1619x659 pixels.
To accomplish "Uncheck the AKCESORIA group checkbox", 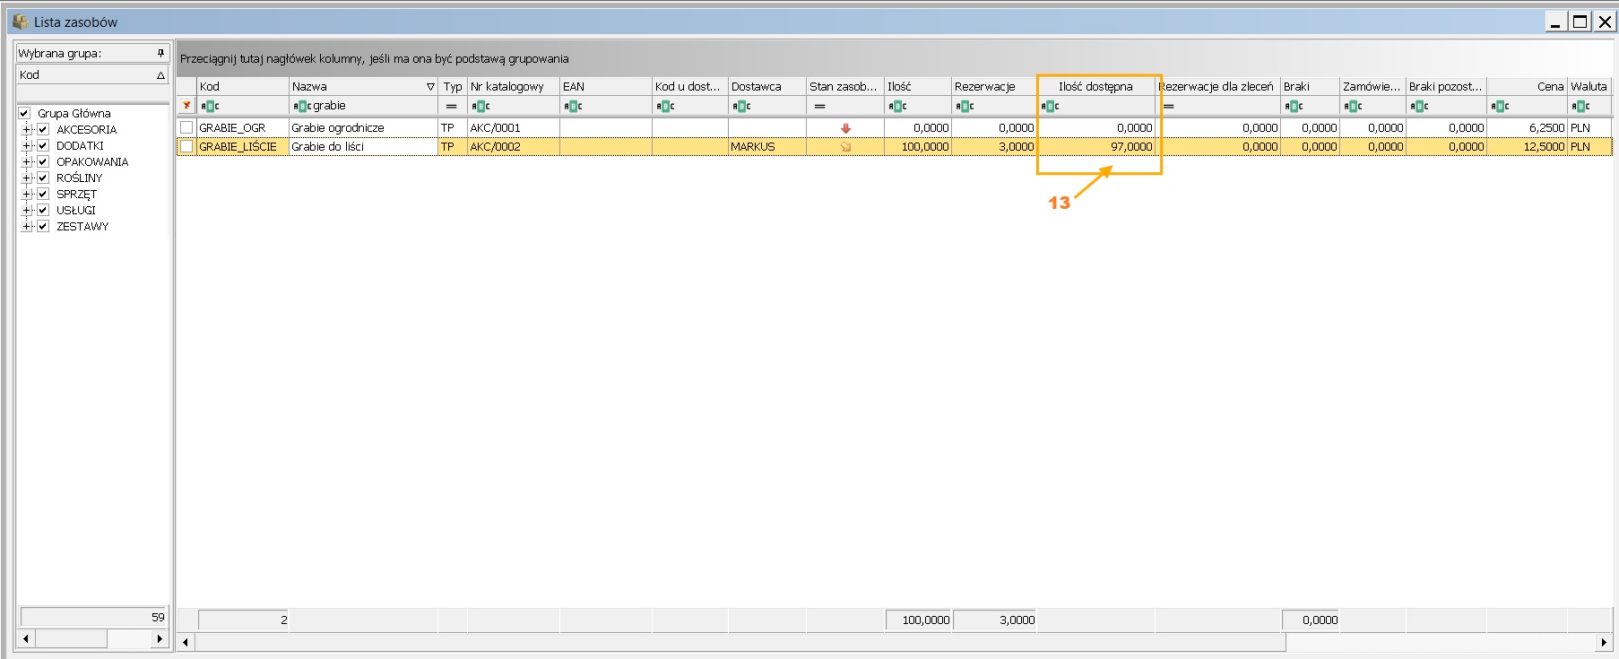I will [42, 130].
